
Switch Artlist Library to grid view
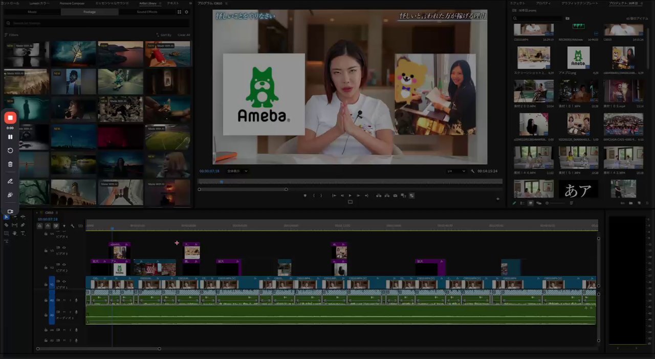click(x=179, y=11)
